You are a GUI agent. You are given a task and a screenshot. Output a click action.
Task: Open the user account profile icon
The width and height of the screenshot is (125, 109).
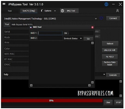coord(117,11)
